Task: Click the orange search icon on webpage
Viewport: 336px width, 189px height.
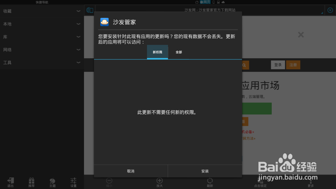Action: [x=245, y=65]
